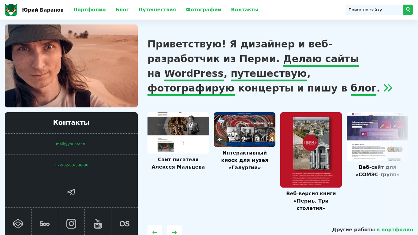Click the site title Юрий Баранов
418x235 pixels.
[43, 10]
